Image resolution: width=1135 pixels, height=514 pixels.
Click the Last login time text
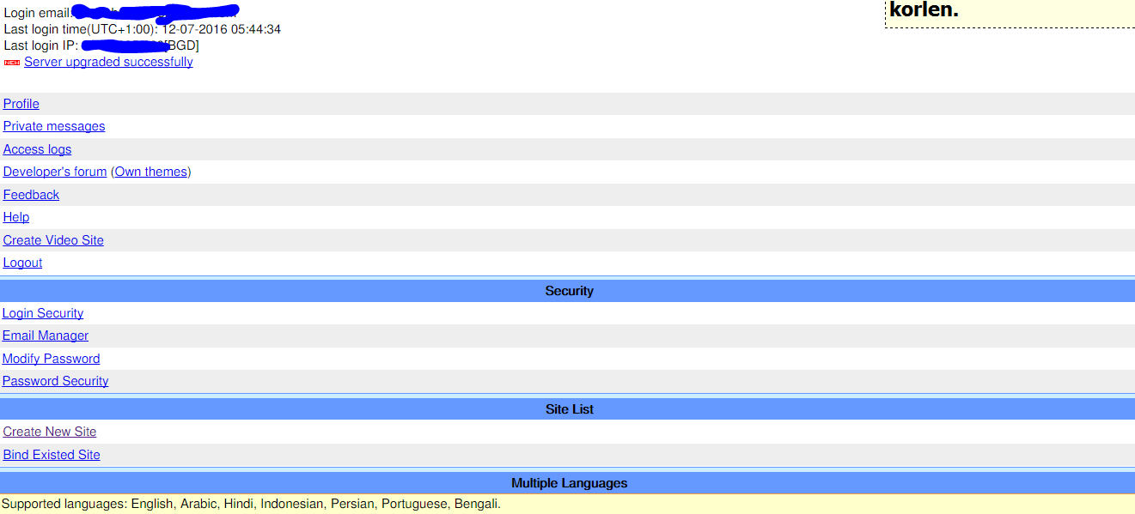click(143, 29)
